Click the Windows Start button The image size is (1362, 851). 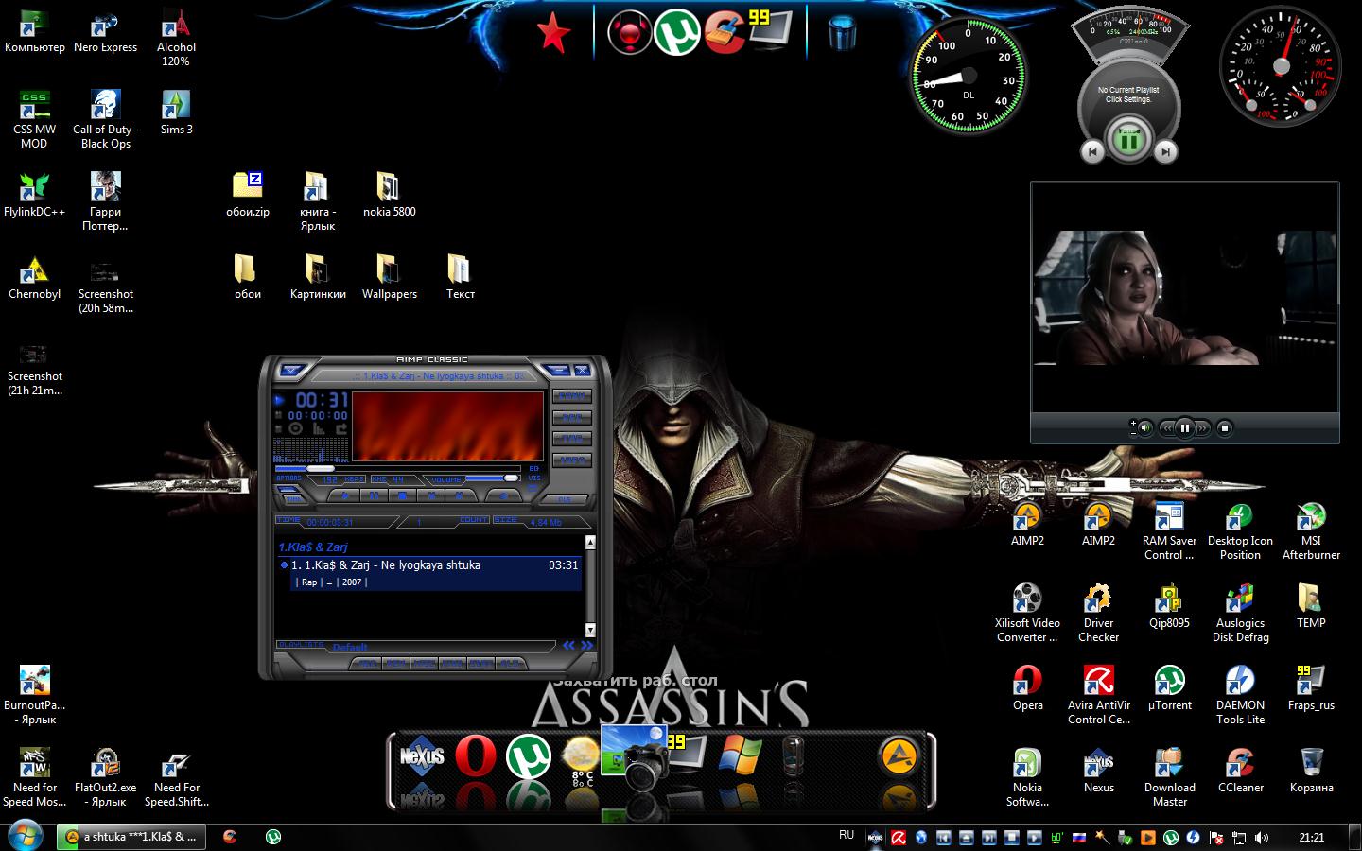tap(26, 837)
